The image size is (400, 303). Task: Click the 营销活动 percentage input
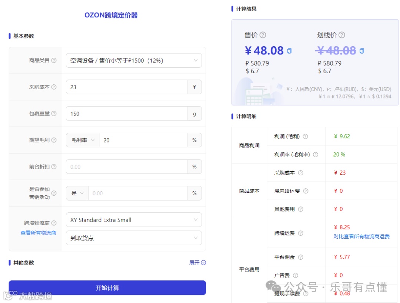tap(138, 193)
